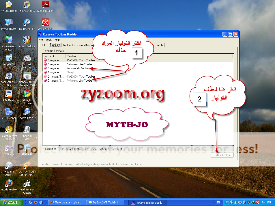This screenshot has width=275, height=206.
Task: Switch to the Help tab
Action: (x=44, y=45)
